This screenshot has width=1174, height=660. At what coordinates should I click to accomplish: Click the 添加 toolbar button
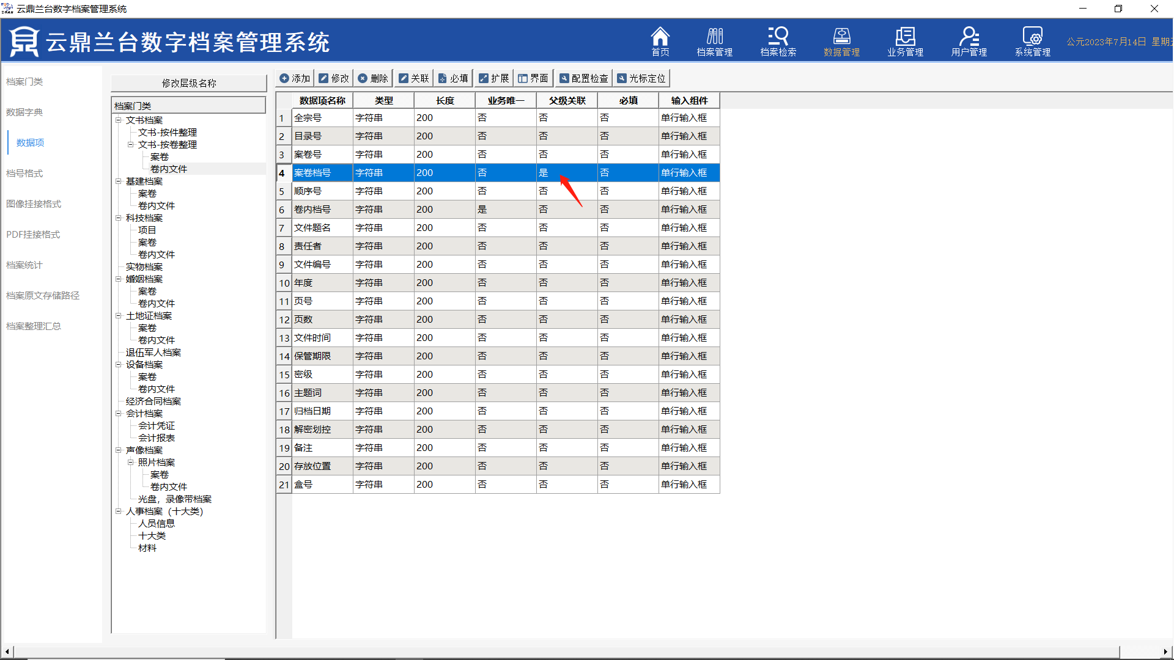coord(295,78)
